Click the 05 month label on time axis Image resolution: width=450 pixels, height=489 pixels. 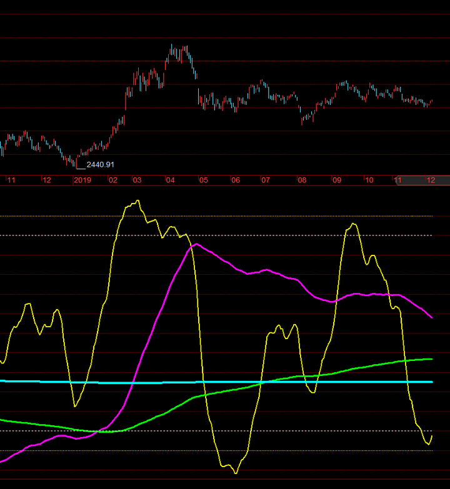(204, 180)
